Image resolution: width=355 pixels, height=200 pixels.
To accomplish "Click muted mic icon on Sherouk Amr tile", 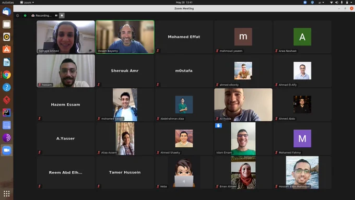I will coord(99,85).
